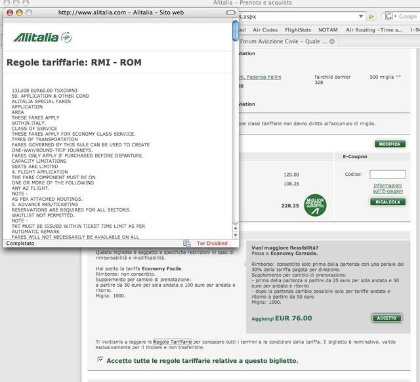Open the Google search engine selector
420x382 pixels.
coord(390,16)
